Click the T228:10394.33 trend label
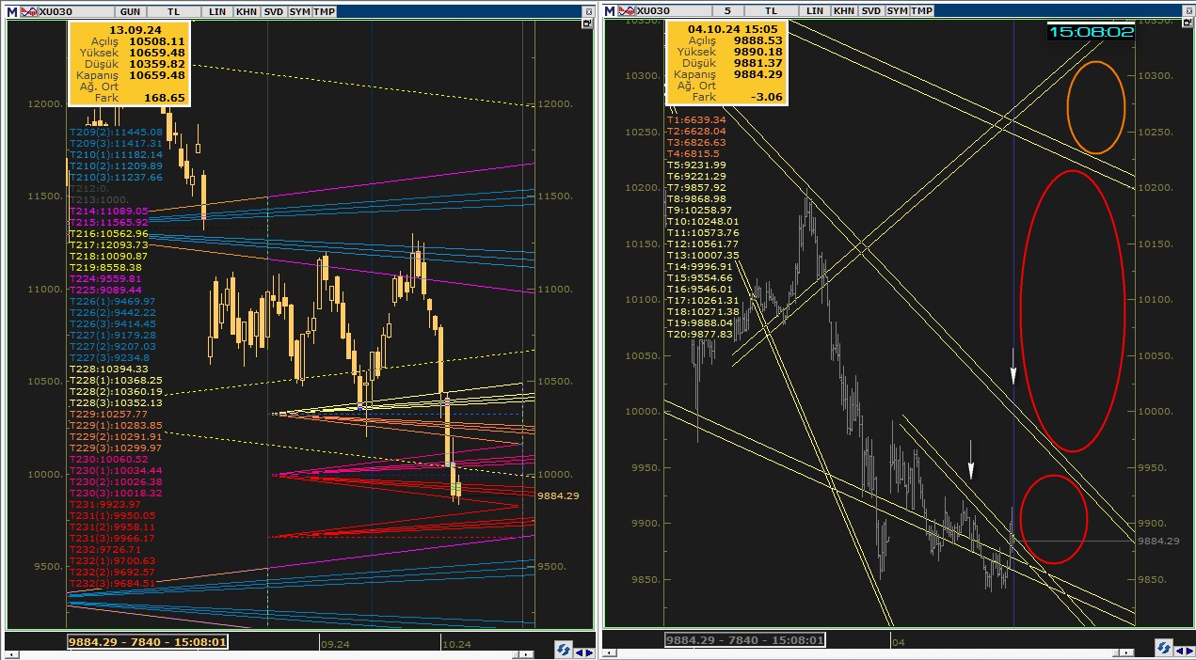This screenshot has height=660, width=1196. coord(109,369)
